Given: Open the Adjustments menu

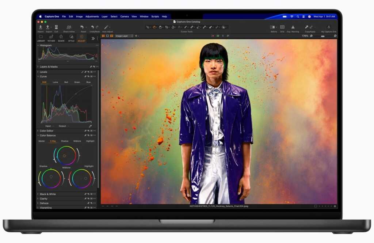Looking at the screenshot, I should pyautogui.click(x=92, y=16).
